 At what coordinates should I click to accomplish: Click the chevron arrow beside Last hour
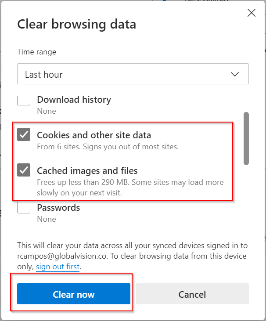click(x=235, y=74)
